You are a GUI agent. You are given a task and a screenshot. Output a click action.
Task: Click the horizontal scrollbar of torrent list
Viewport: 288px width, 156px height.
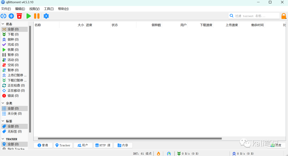130,138
